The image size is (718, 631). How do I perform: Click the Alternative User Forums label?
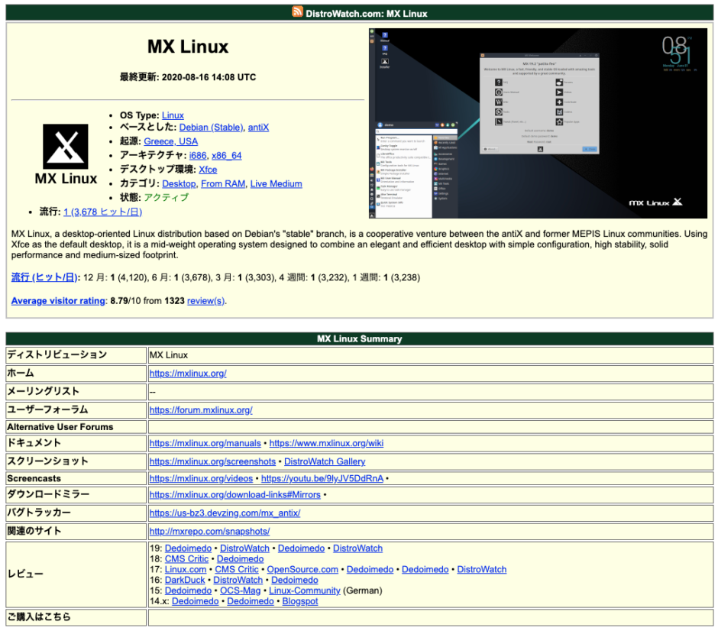pyautogui.click(x=60, y=427)
